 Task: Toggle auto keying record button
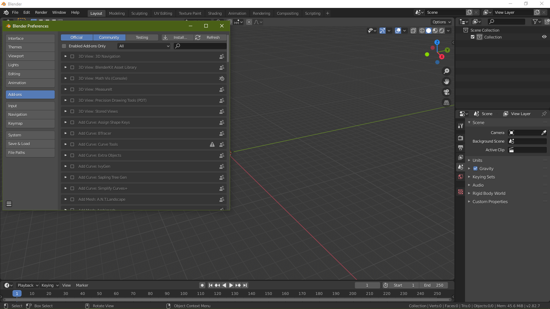202,285
